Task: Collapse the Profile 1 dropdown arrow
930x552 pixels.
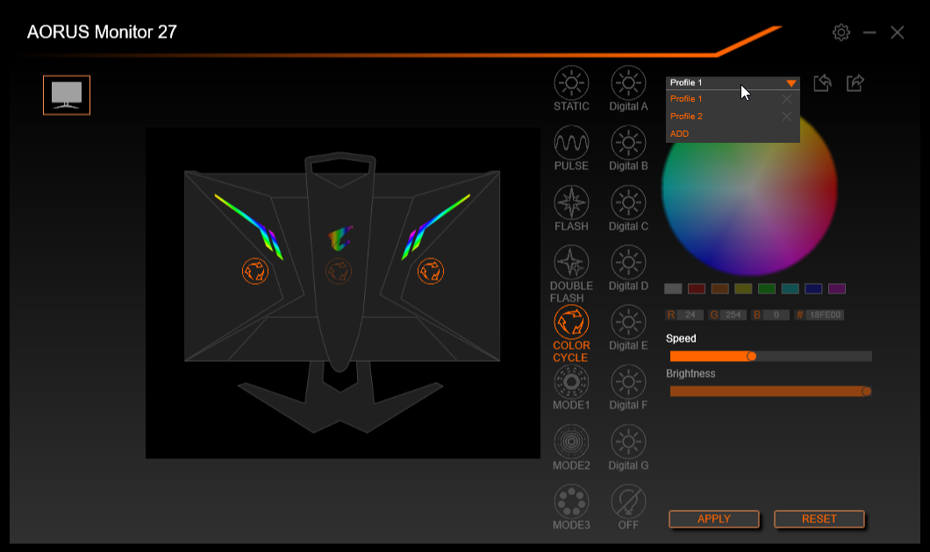Action: click(x=790, y=83)
